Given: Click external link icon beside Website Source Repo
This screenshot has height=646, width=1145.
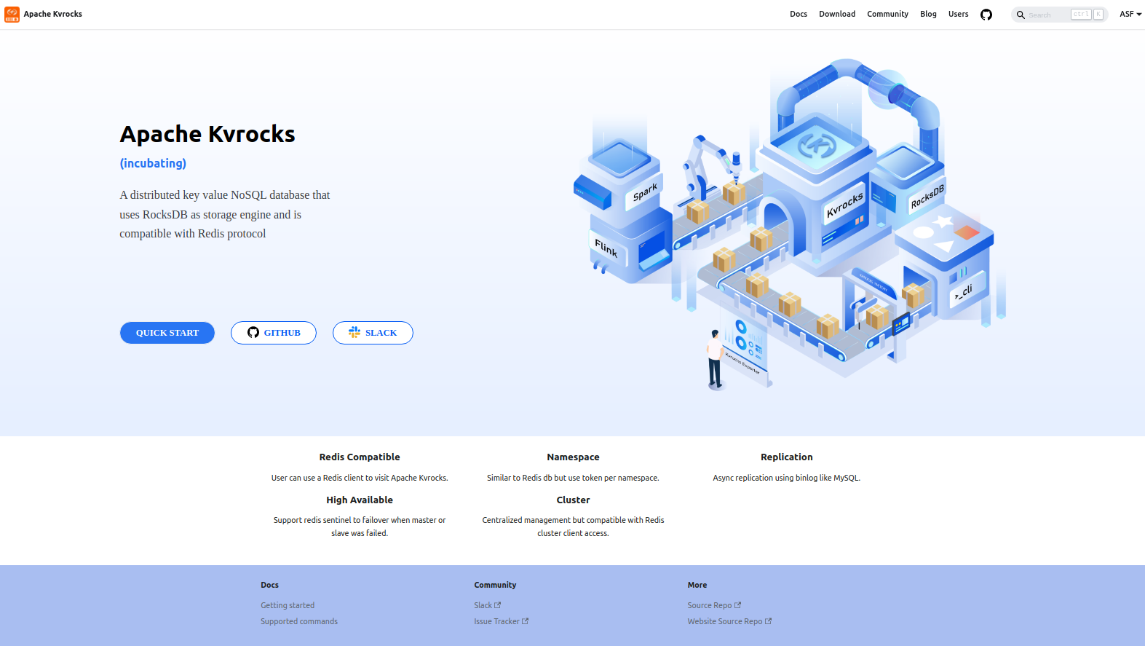Looking at the screenshot, I should 768,621.
